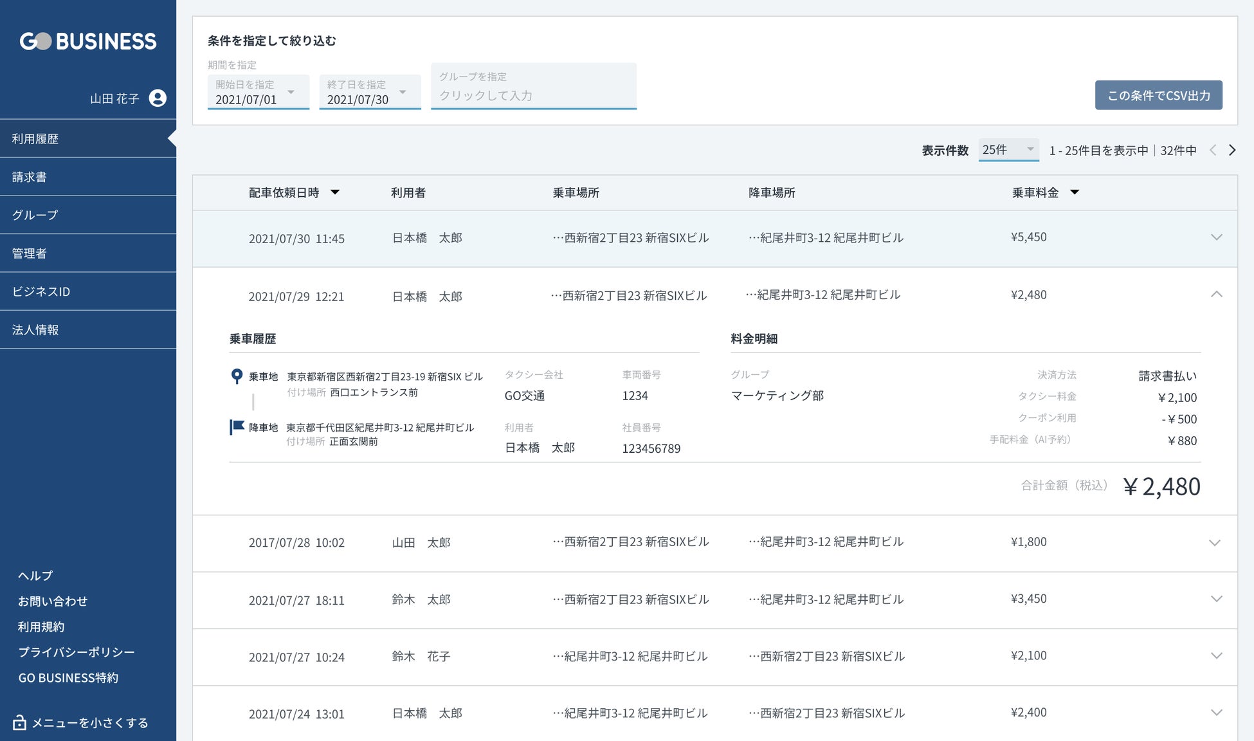Viewport: 1254px width, 741px height.
Task: Sort by ride fare using arrow
Action: point(1075,192)
